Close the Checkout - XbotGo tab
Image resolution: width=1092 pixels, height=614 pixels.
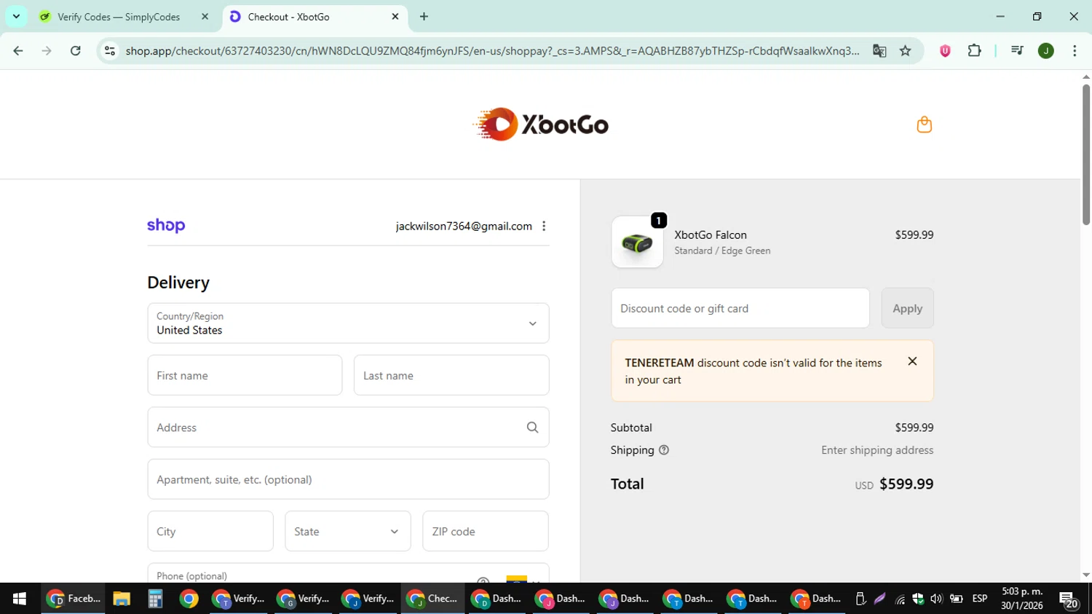click(x=395, y=16)
